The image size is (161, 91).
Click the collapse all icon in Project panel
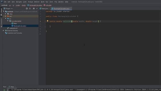tap(30, 9)
